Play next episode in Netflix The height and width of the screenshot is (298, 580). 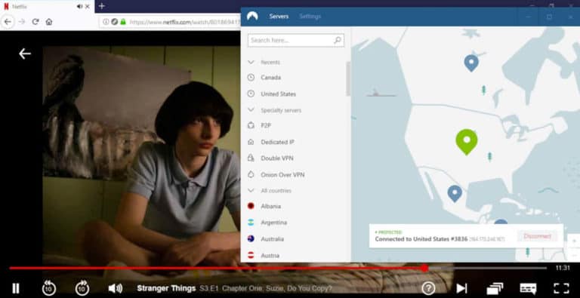(x=461, y=288)
